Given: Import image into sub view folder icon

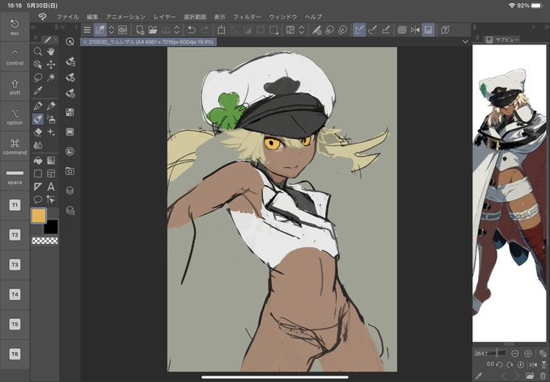Looking at the screenshot, I should coord(530,376).
